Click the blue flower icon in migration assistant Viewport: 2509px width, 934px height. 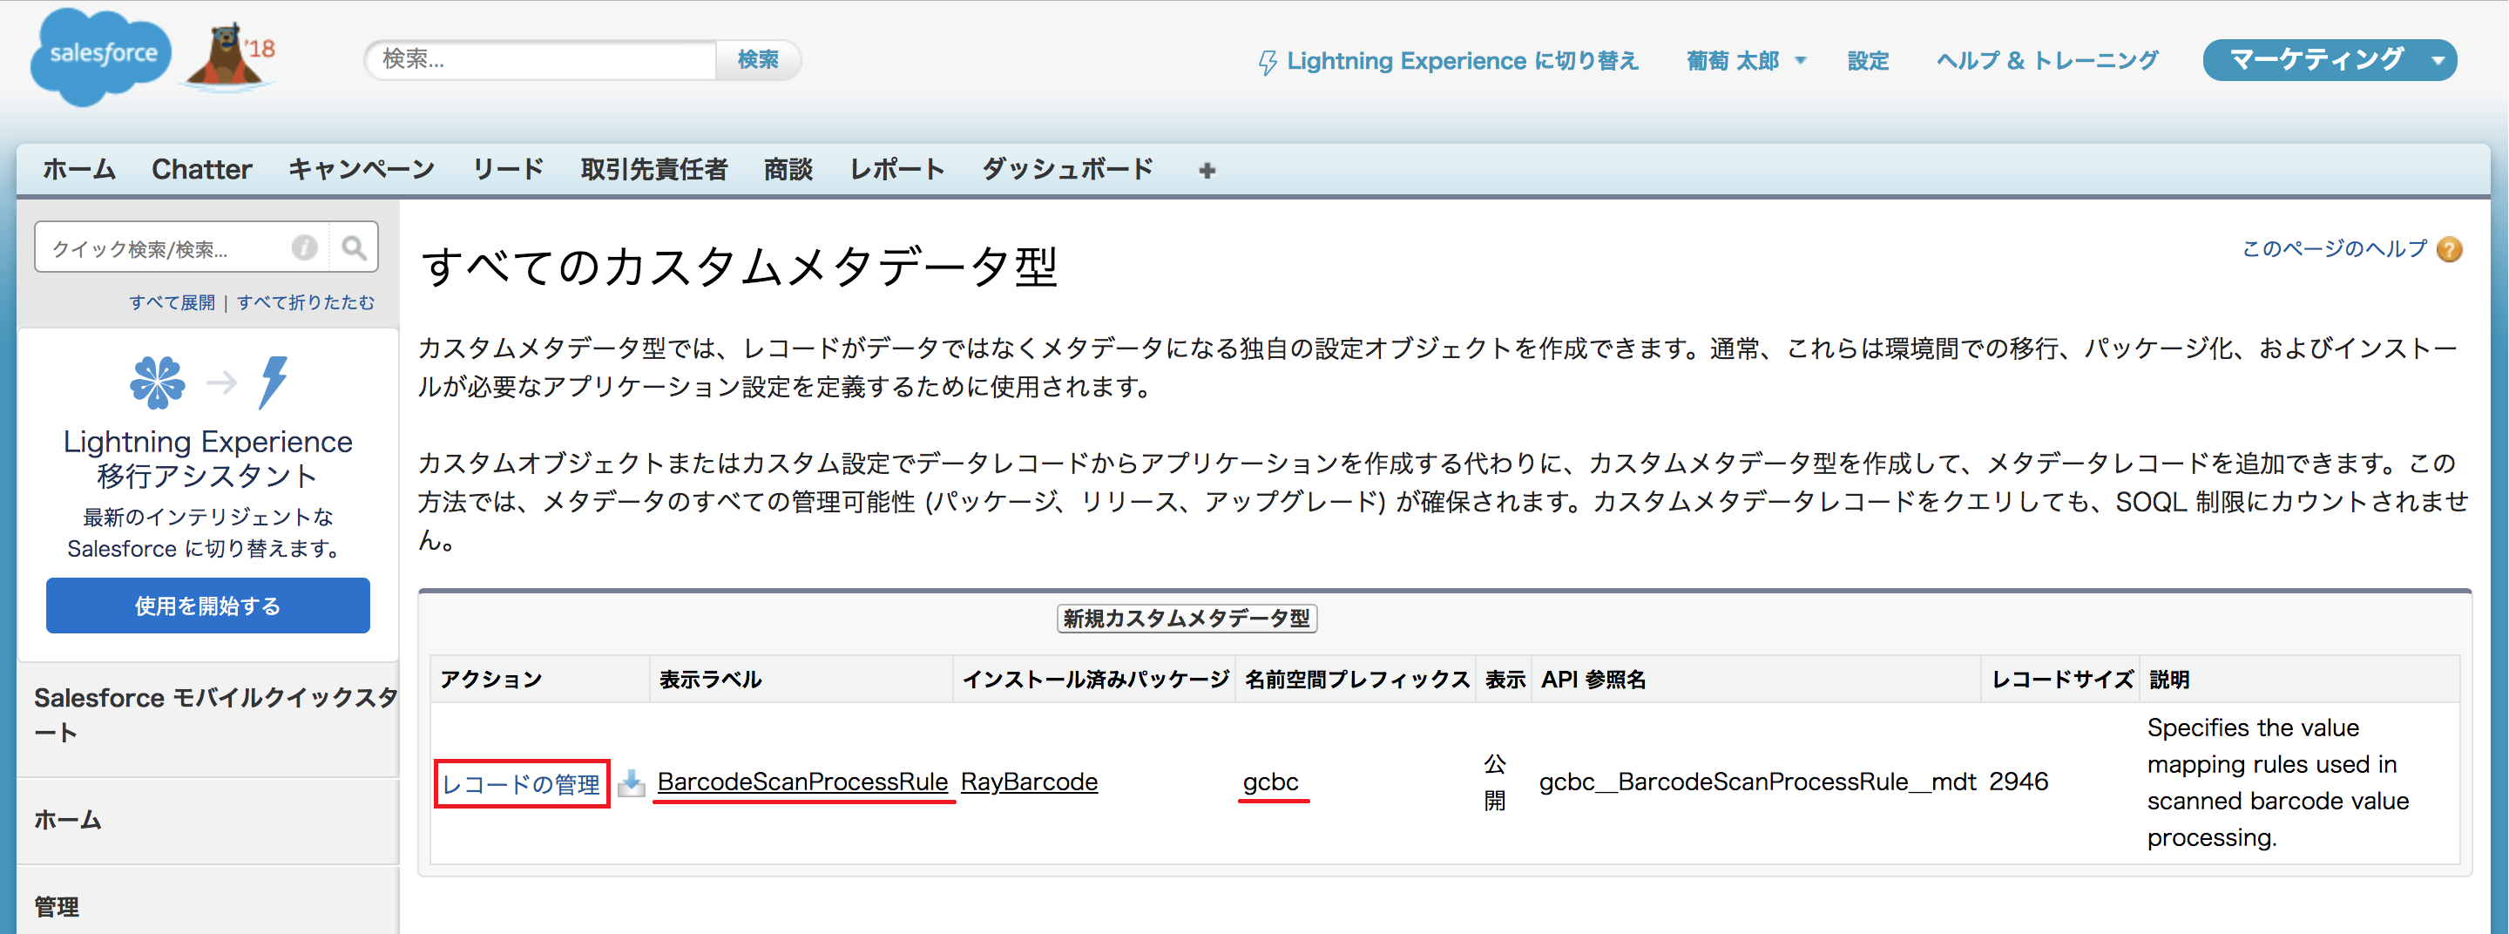157,382
